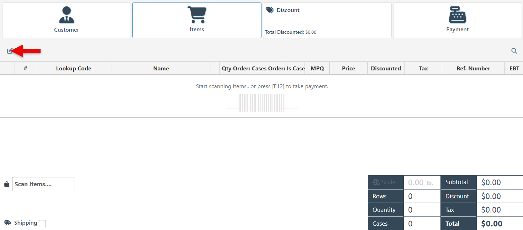Screen dimensions: 523x230
Task: Click the Scale balance icon
Action: tap(376, 182)
